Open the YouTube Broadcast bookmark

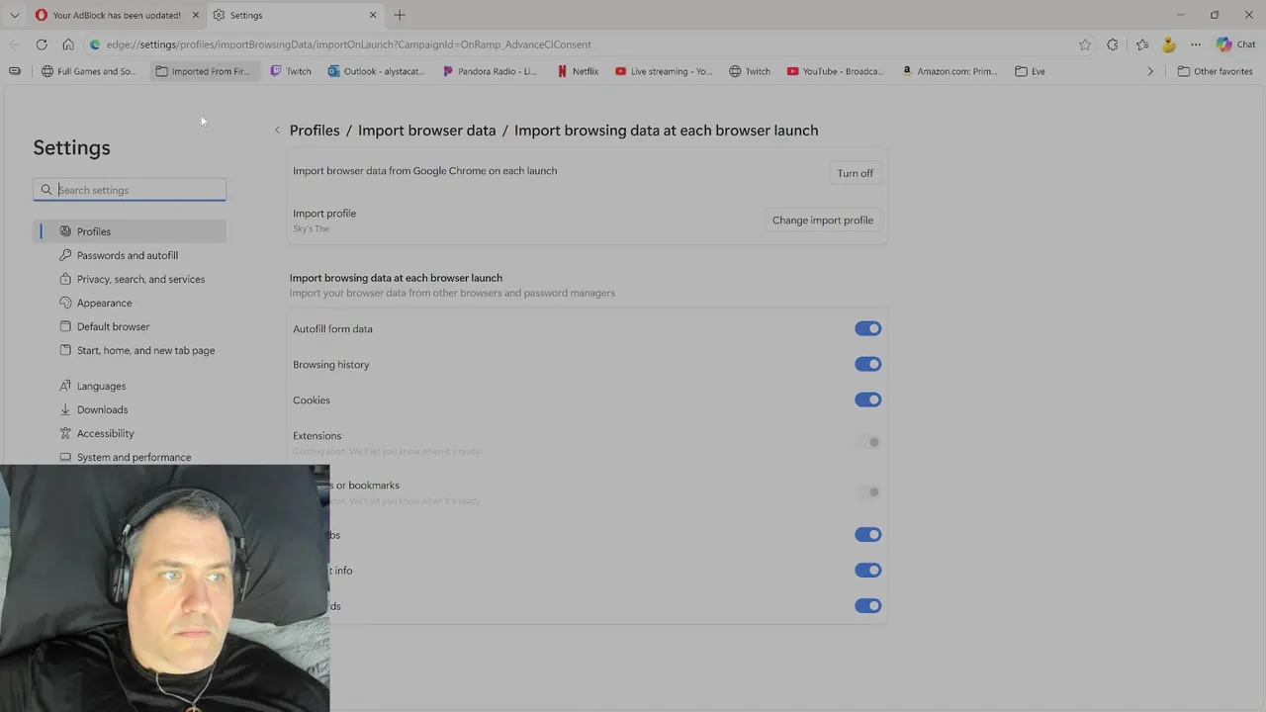click(x=836, y=71)
